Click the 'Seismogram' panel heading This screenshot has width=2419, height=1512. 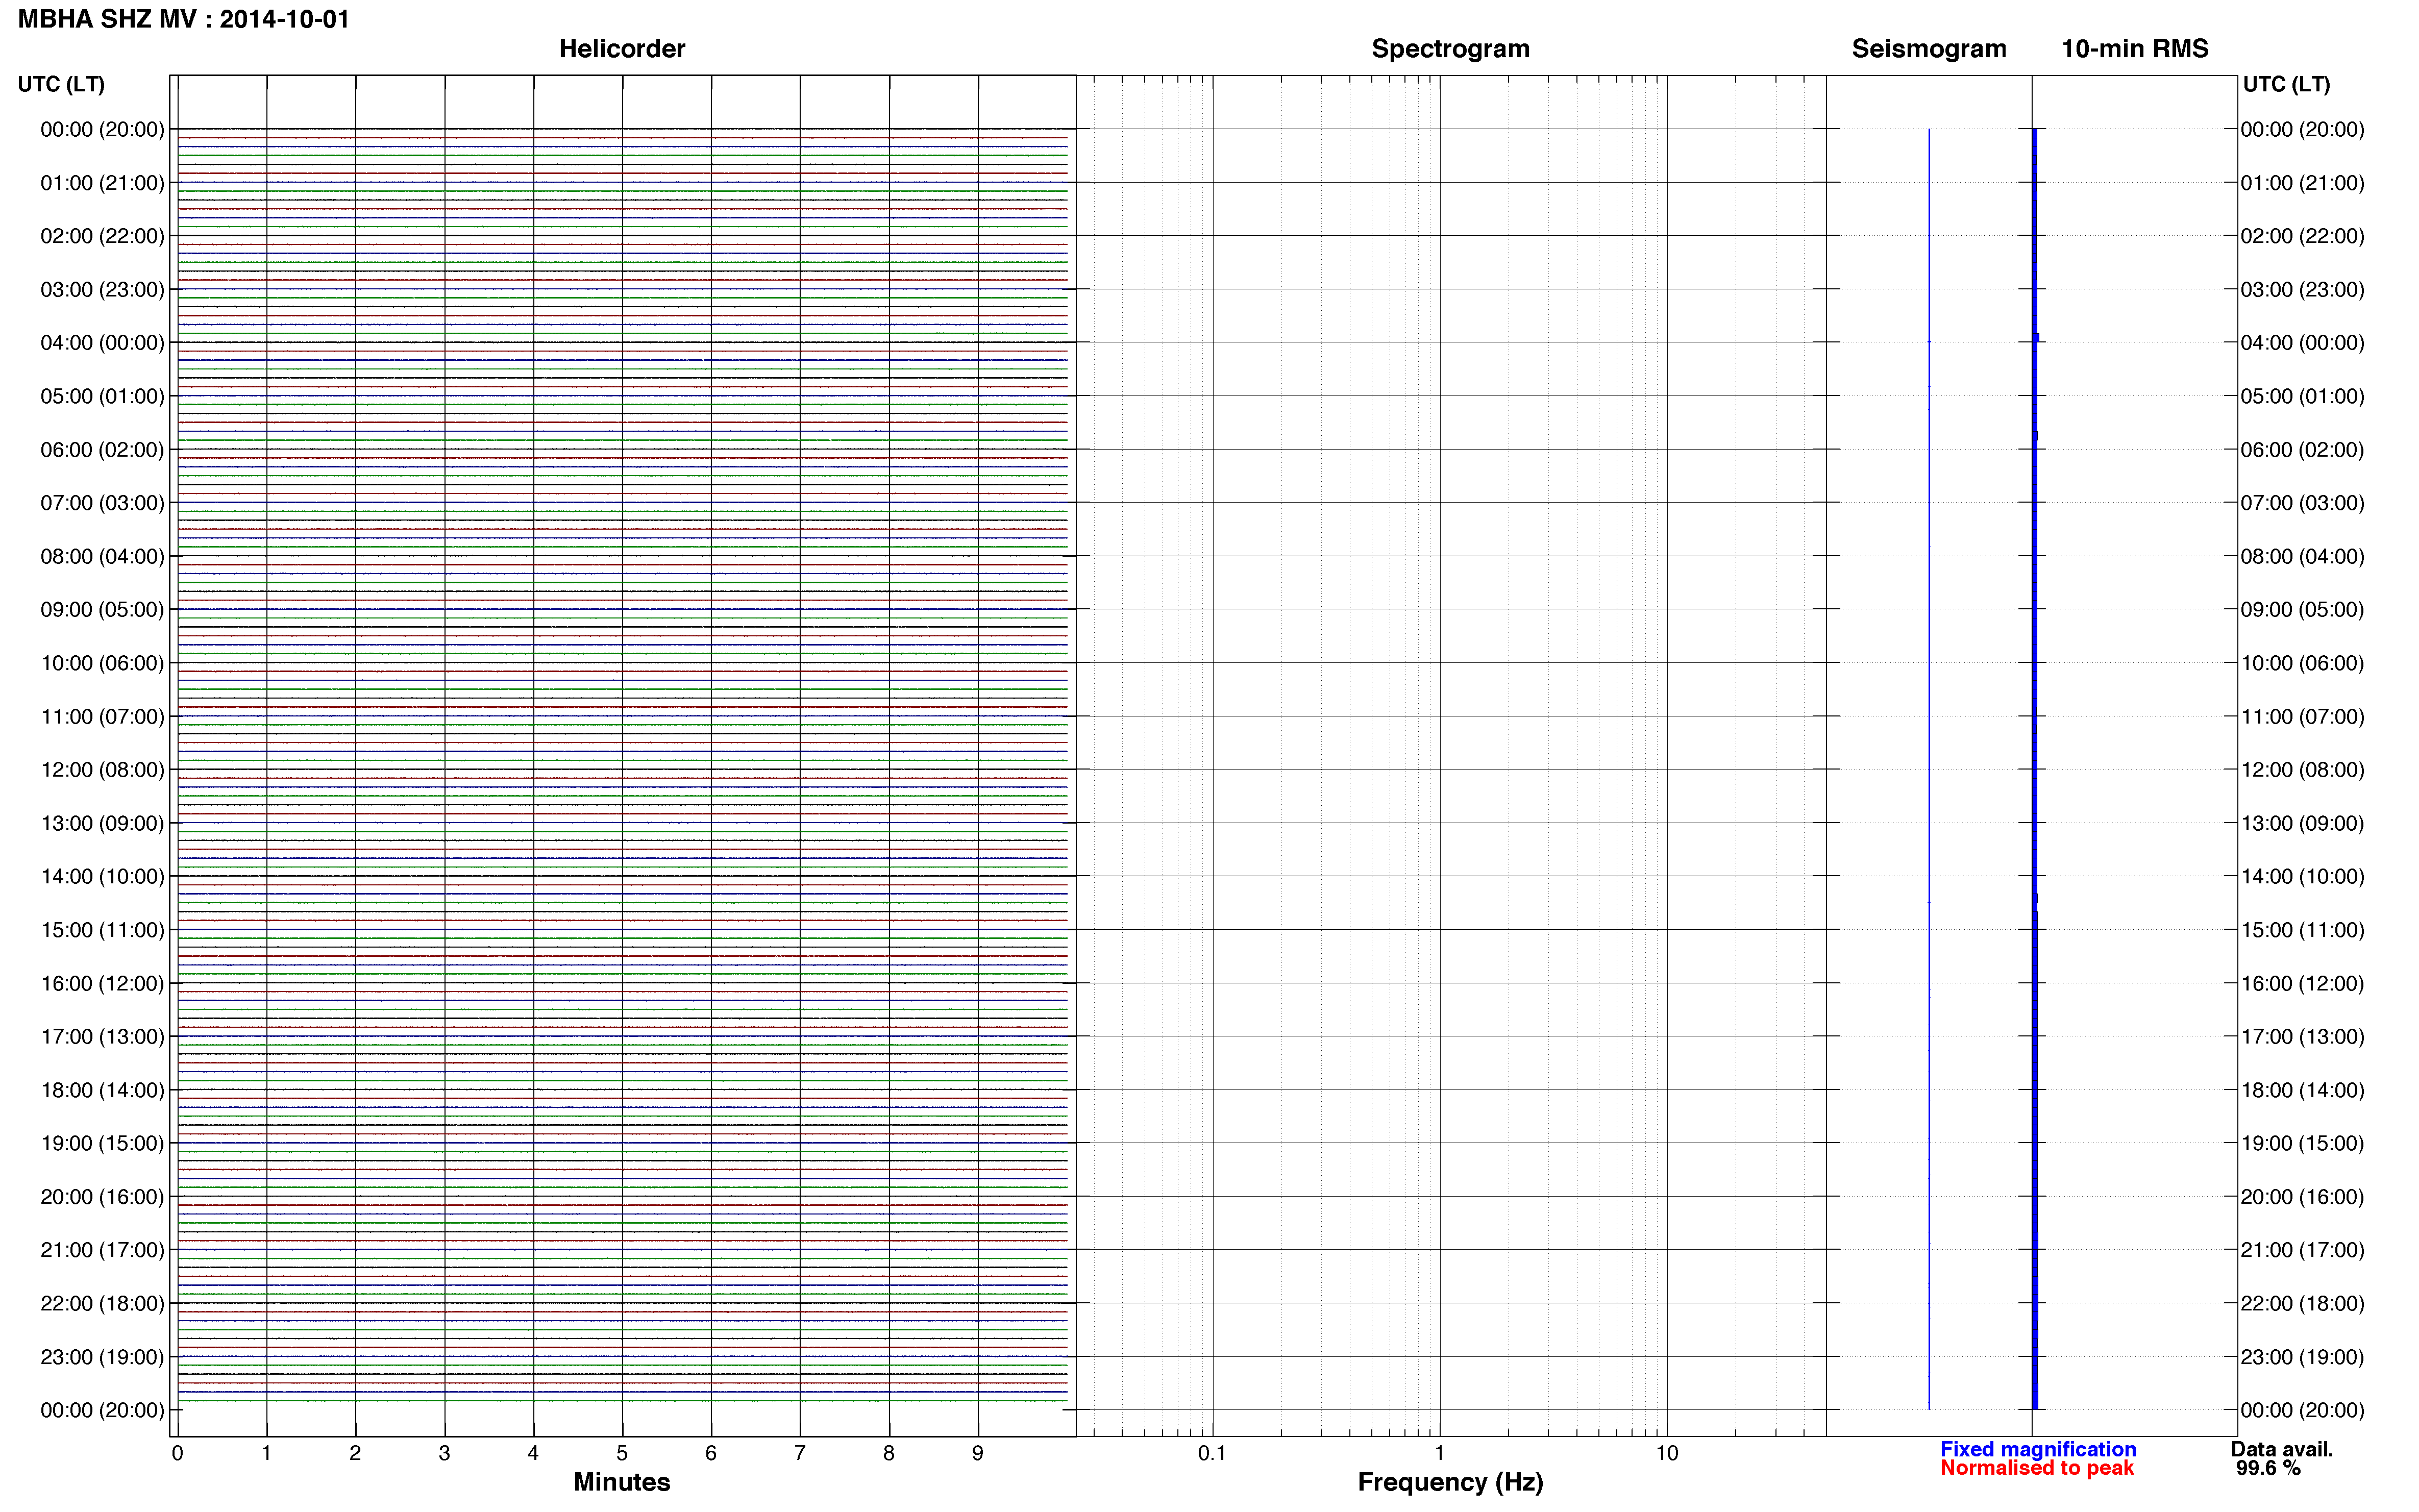click(1929, 48)
